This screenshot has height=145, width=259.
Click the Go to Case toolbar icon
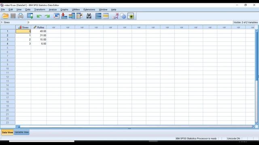[57, 16]
